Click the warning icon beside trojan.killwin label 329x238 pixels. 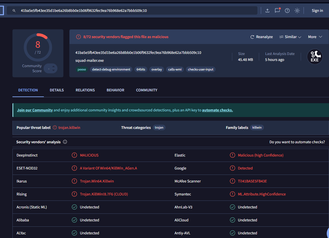(x=54, y=127)
